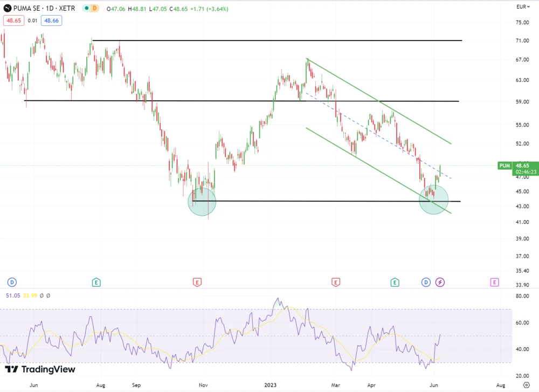
Task: Click the O47.06 open value in the header
Action: coord(116,9)
